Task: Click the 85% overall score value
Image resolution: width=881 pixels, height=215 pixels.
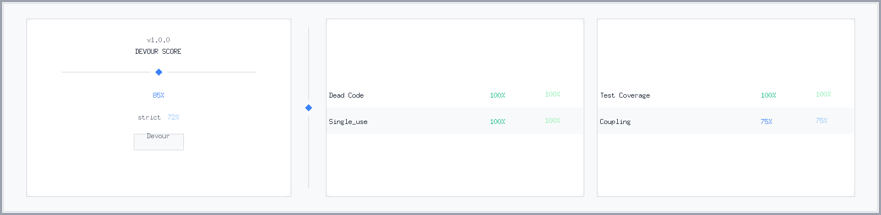Action: coord(159,95)
